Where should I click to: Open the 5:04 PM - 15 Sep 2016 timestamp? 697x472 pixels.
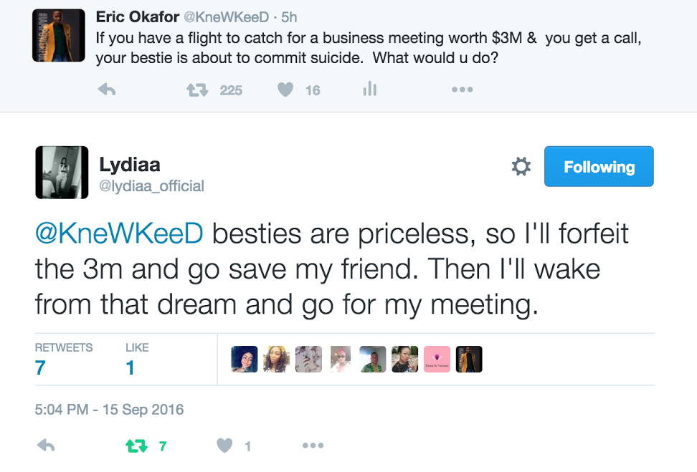pyautogui.click(x=109, y=410)
